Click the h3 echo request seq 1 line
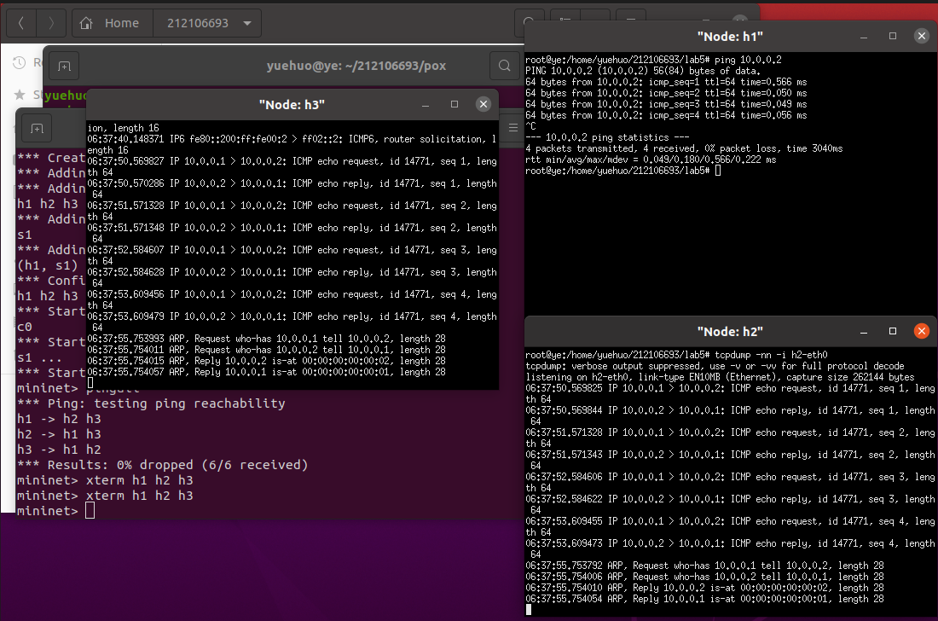The height and width of the screenshot is (621, 938). 292,167
